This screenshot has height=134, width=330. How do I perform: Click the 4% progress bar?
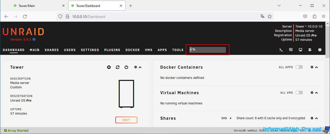[207, 50]
